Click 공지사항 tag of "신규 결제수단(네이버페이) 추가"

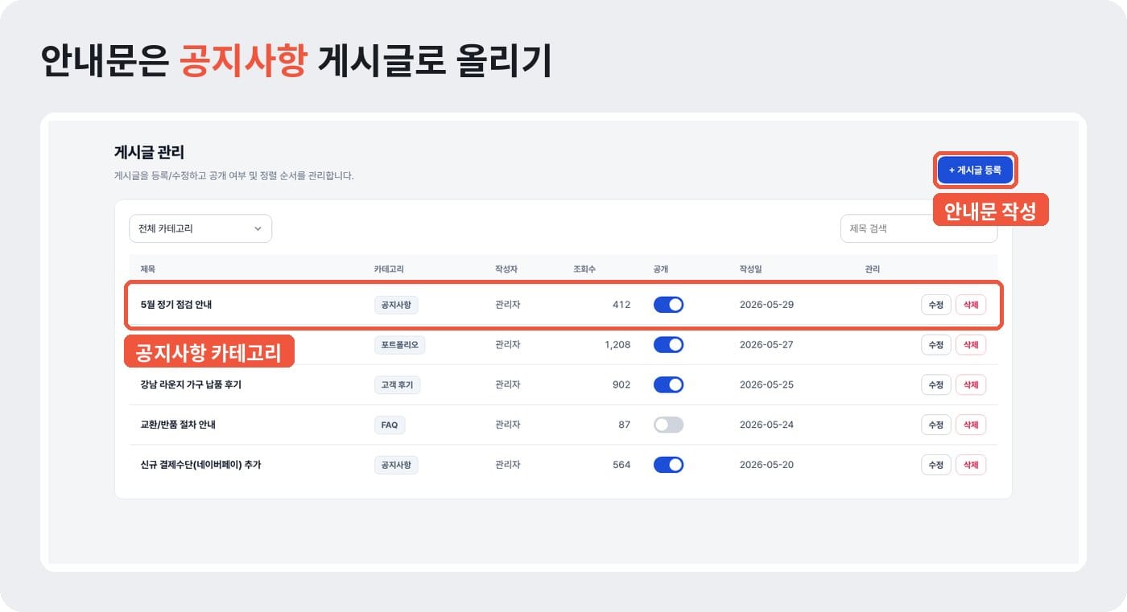(x=396, y=465)
